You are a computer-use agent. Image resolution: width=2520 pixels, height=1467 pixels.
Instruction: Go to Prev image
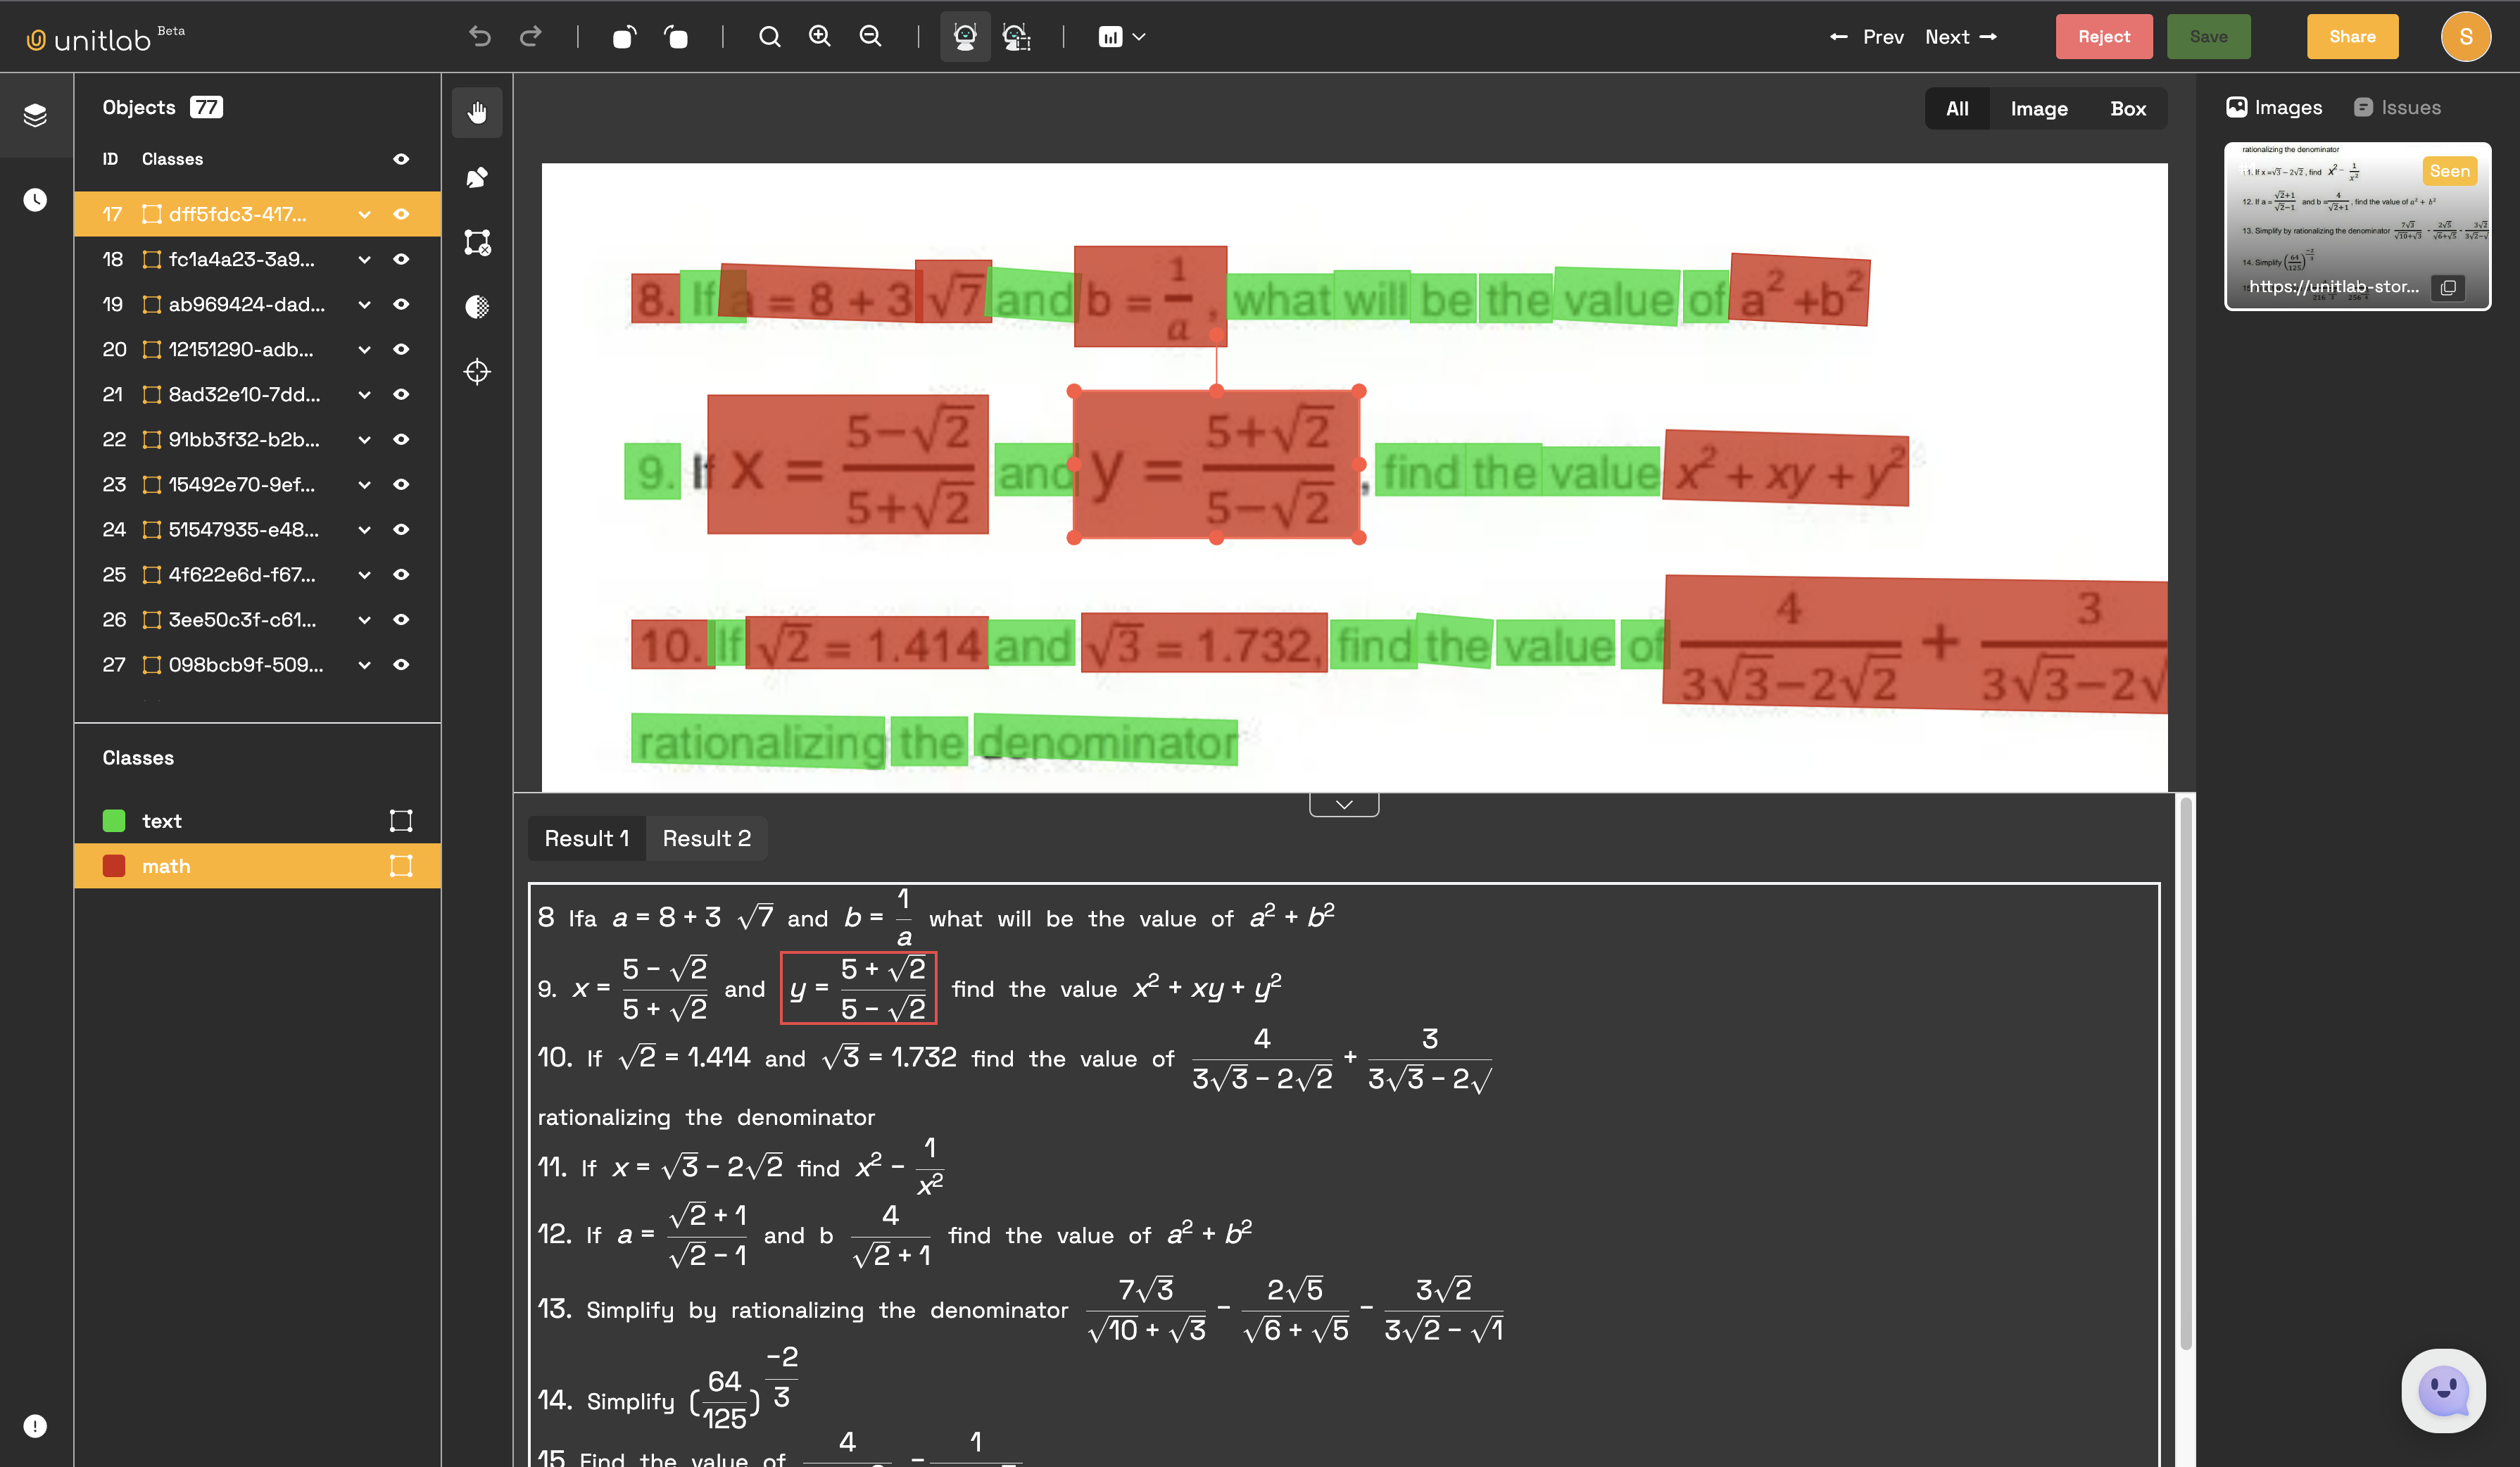click(x=1866, y=37)
